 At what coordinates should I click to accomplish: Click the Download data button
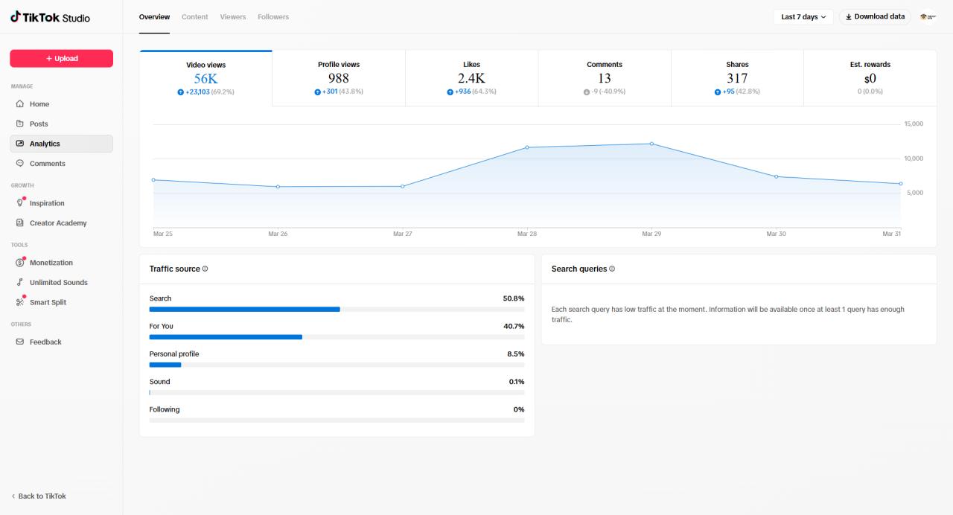pos(875,16)
